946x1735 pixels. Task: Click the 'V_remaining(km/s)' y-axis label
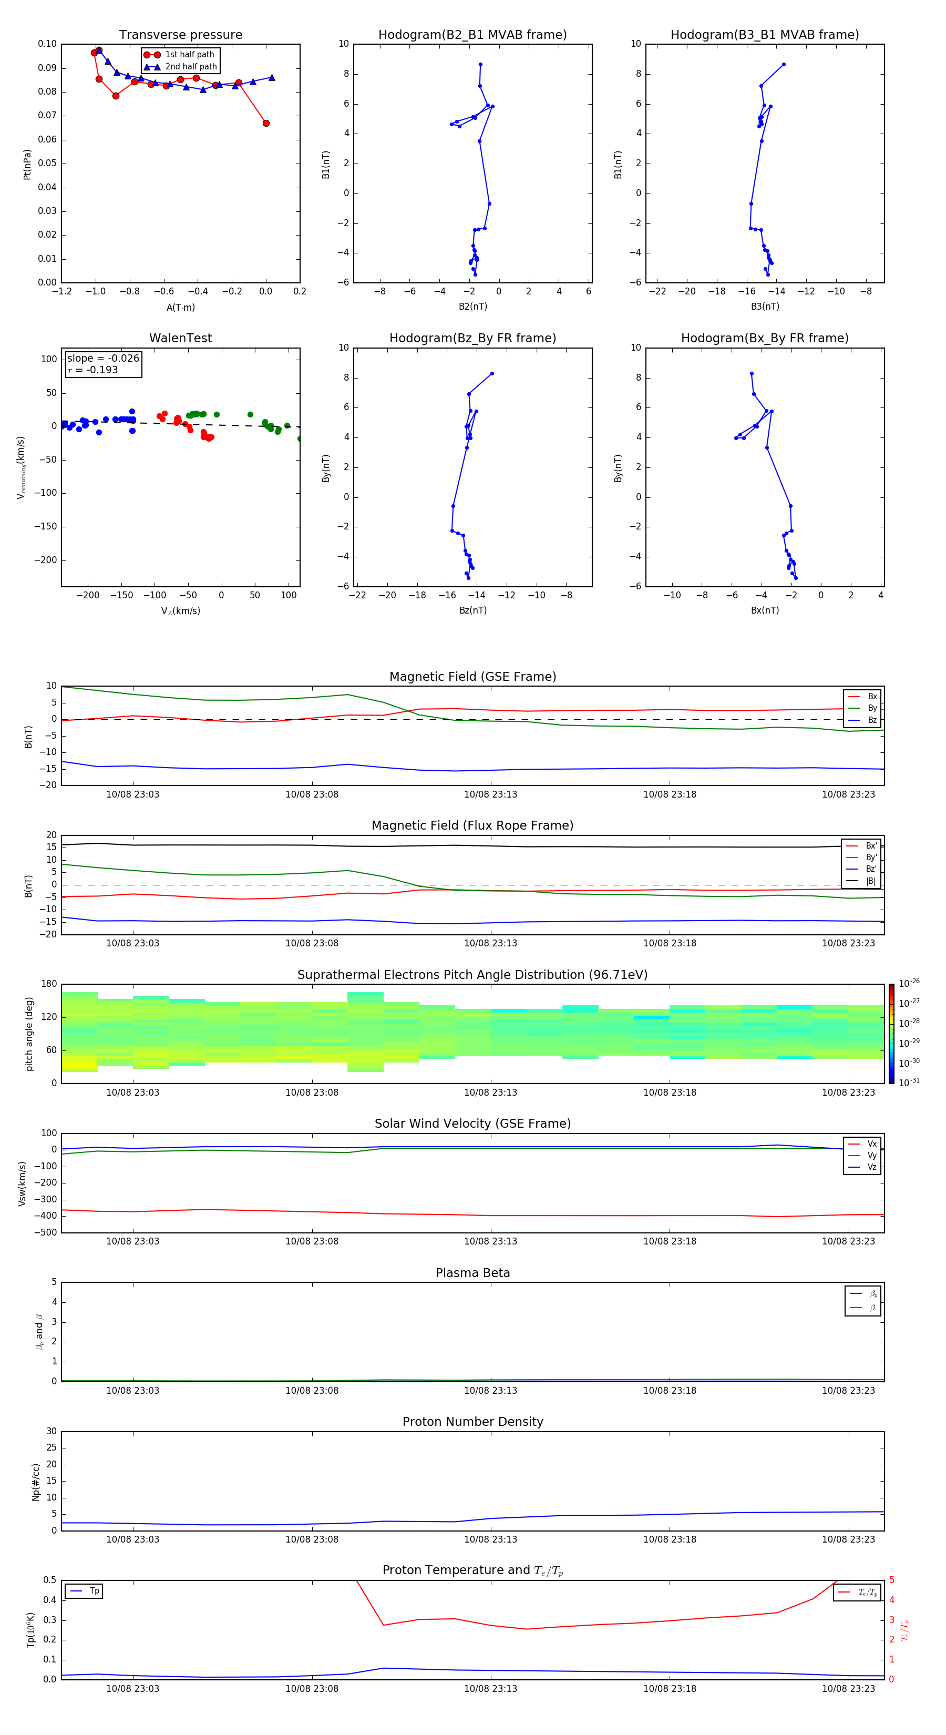point(21,467)
